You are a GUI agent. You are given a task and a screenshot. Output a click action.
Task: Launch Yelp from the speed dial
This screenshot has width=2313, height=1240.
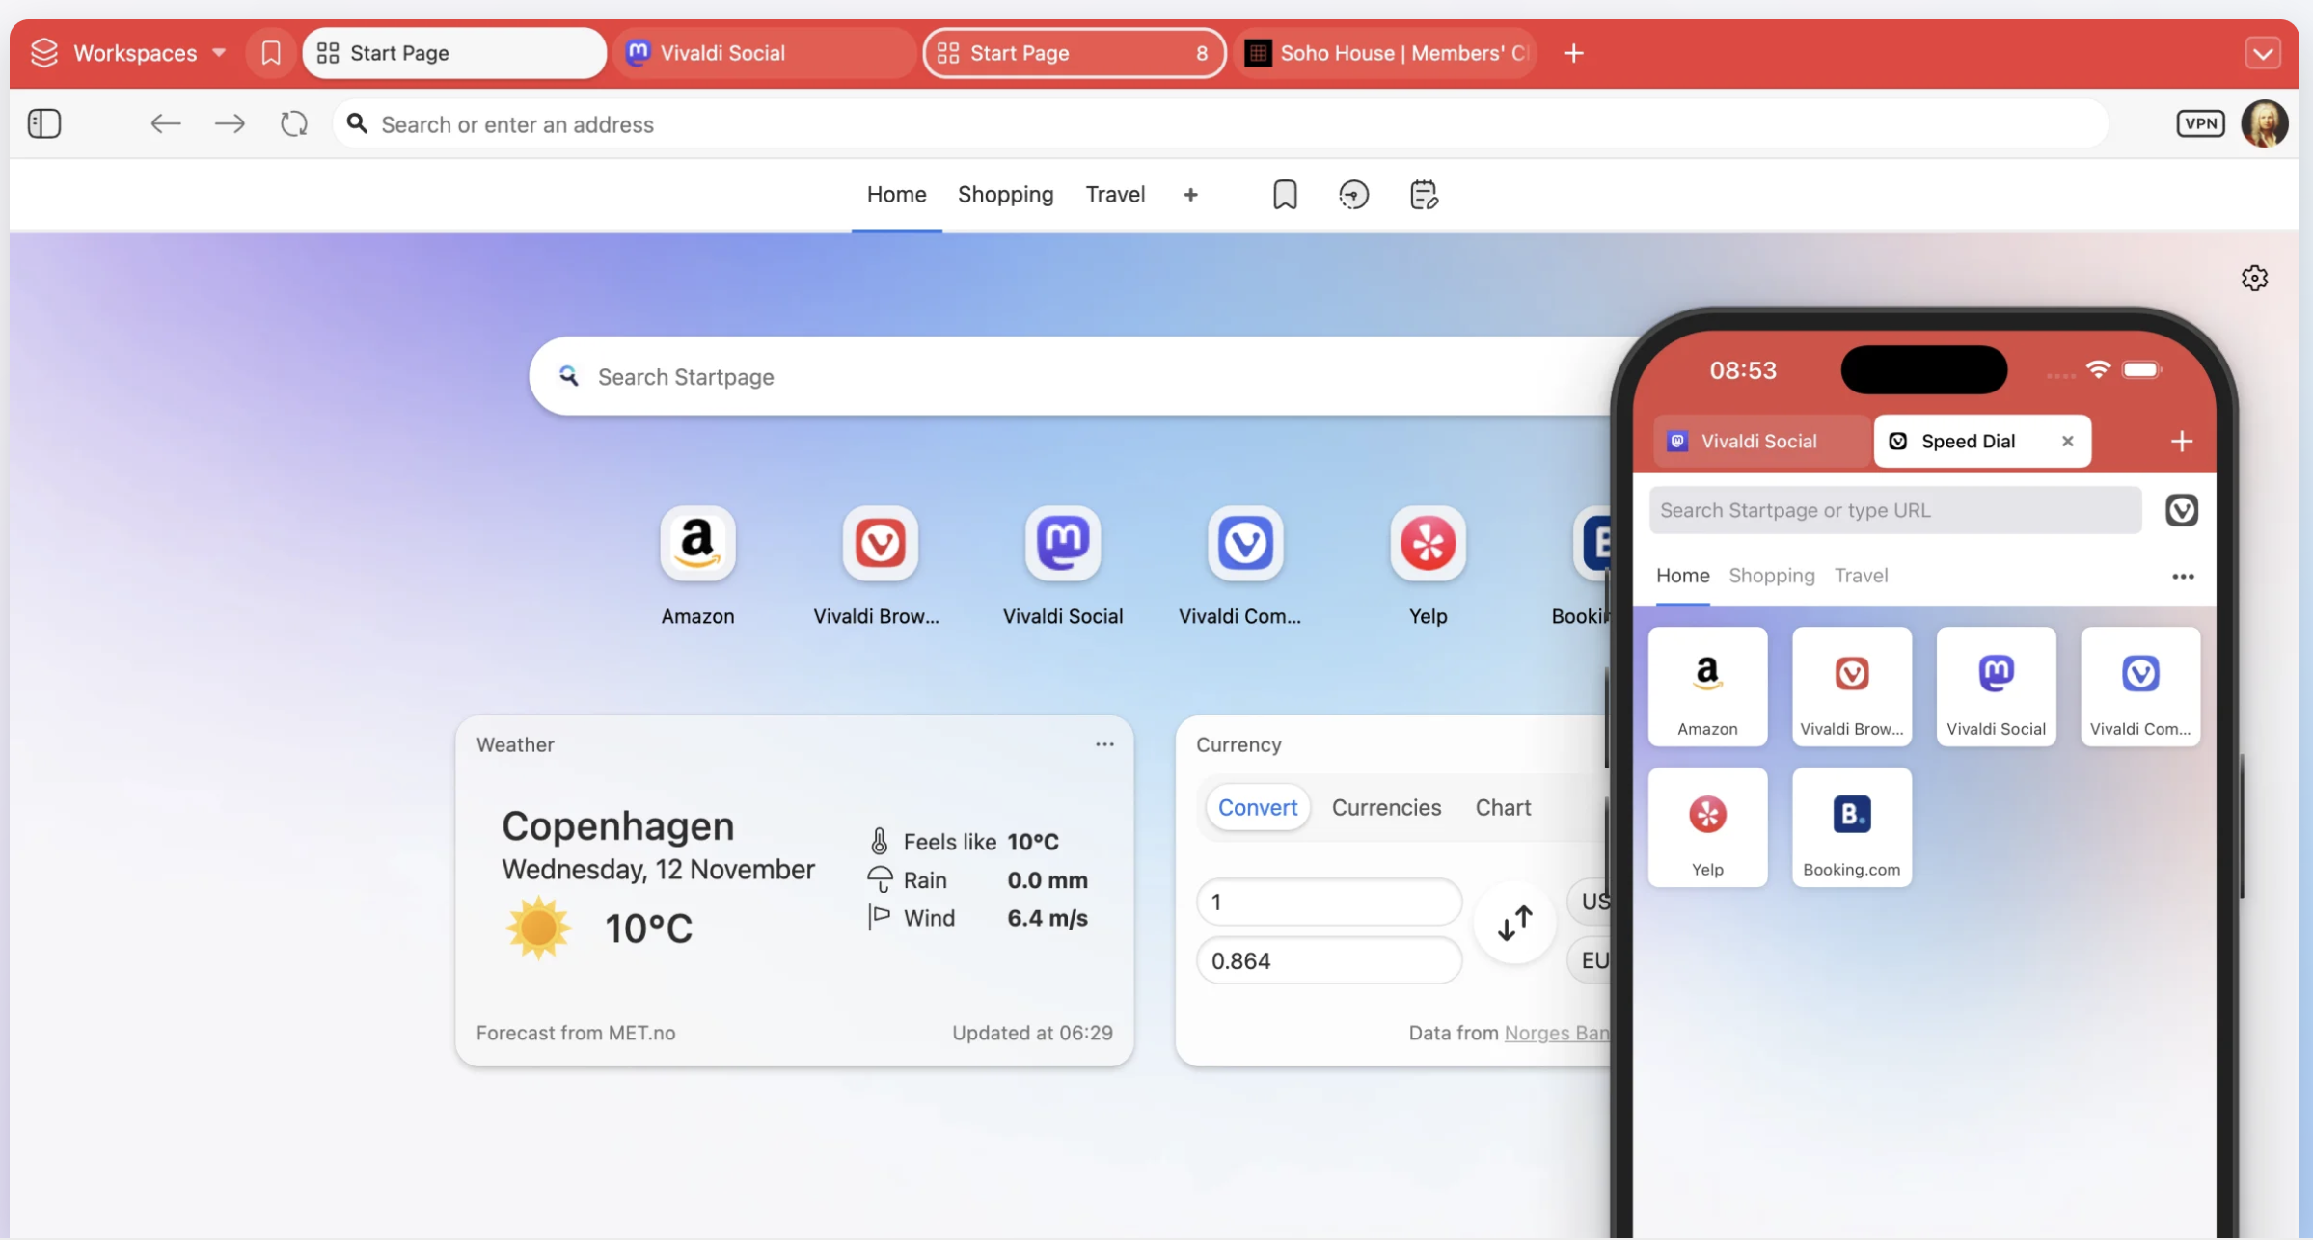pos(1428,543)
